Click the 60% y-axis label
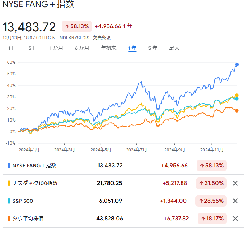This screenshot has width=245, height=229. [11, 62]
